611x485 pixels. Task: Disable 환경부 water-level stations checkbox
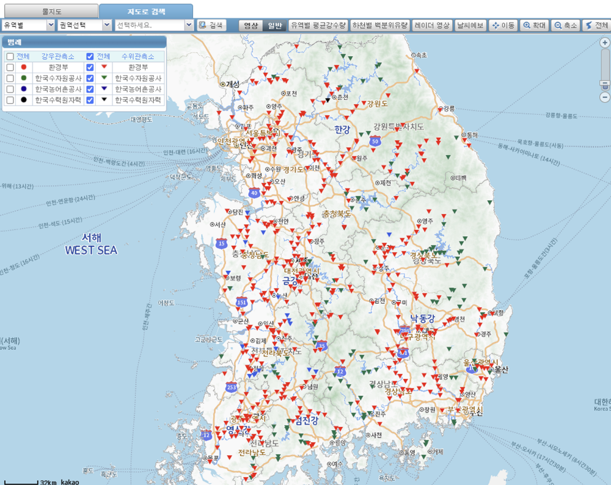point(90,67)
